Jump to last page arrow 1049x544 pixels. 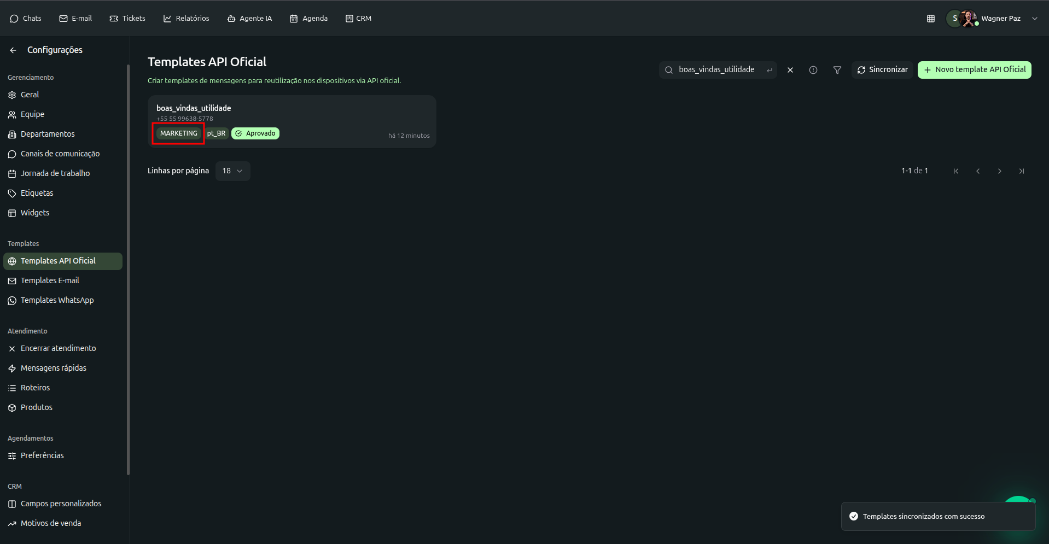tap(1021, 171)
